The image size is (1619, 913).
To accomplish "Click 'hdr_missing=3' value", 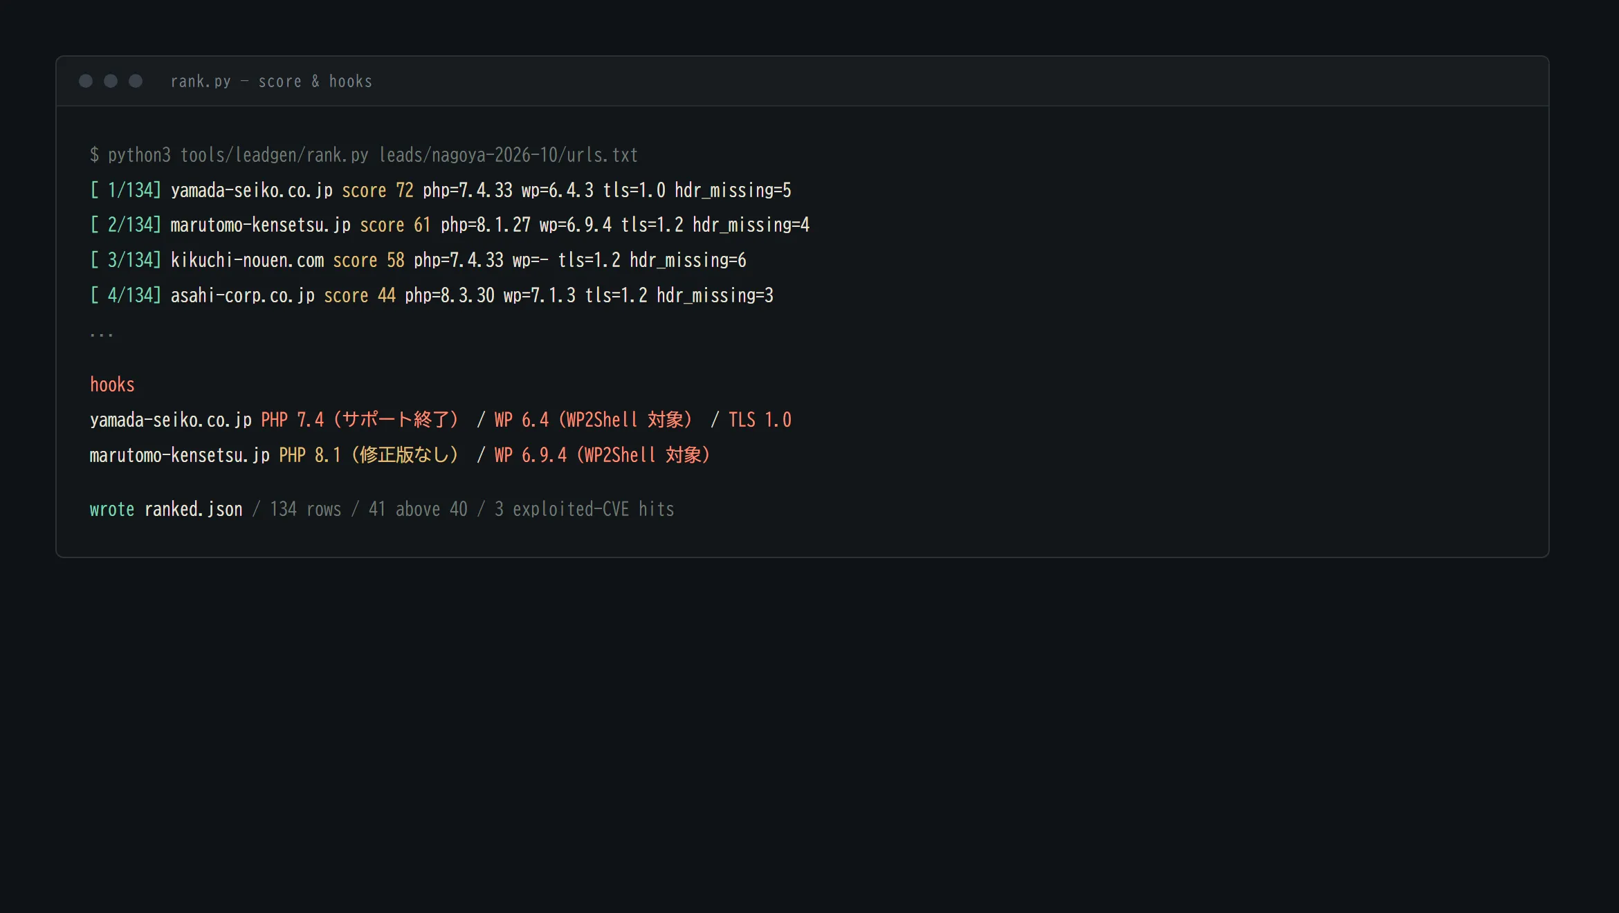I will pyautogui.click(x=715, y=295).
